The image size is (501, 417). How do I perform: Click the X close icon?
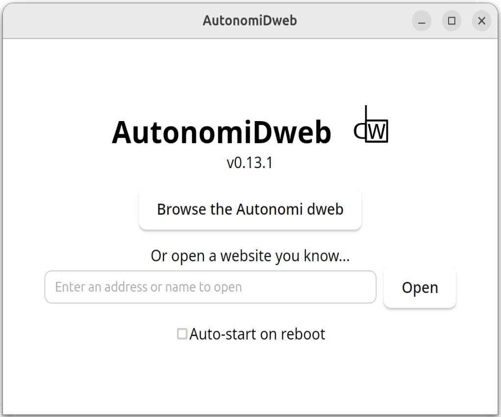[x=481, y=21]
